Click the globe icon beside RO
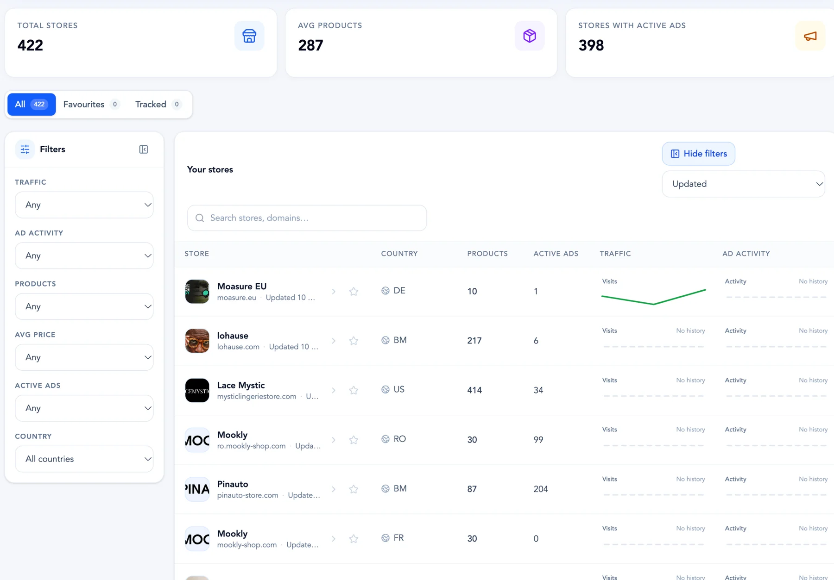 385,439
